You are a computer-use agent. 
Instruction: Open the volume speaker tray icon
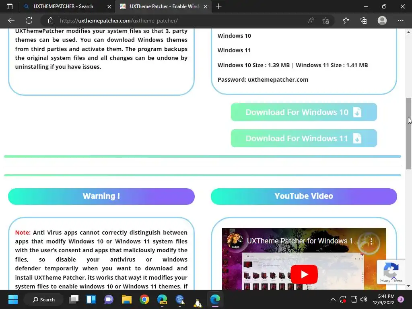364,299
